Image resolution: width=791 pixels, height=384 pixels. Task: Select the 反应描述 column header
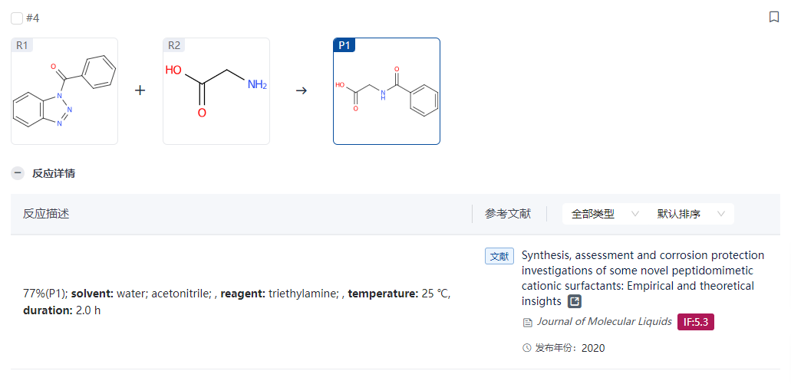coord(46,214)
